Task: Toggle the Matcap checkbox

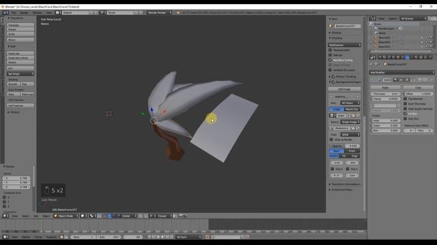Action: 330,55
